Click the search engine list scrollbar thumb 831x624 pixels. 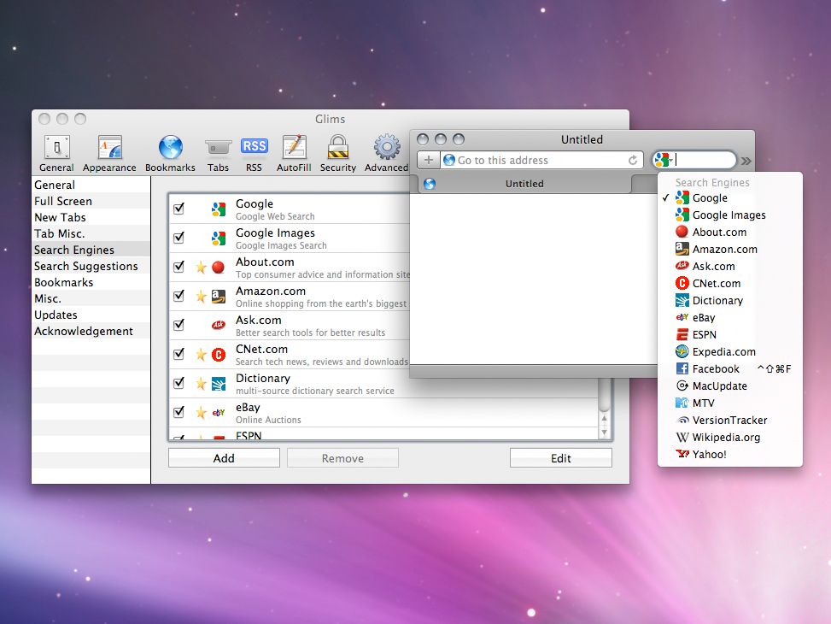[604, 394]
